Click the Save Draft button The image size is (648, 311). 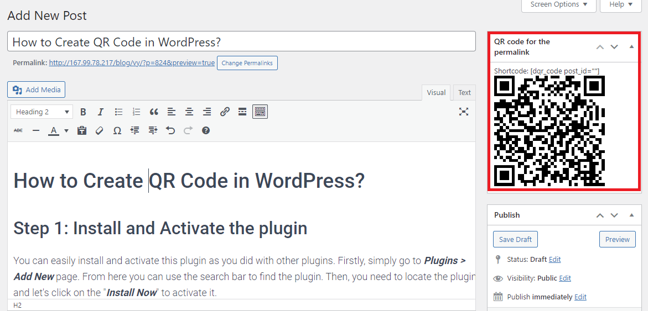tap(515, 239)
